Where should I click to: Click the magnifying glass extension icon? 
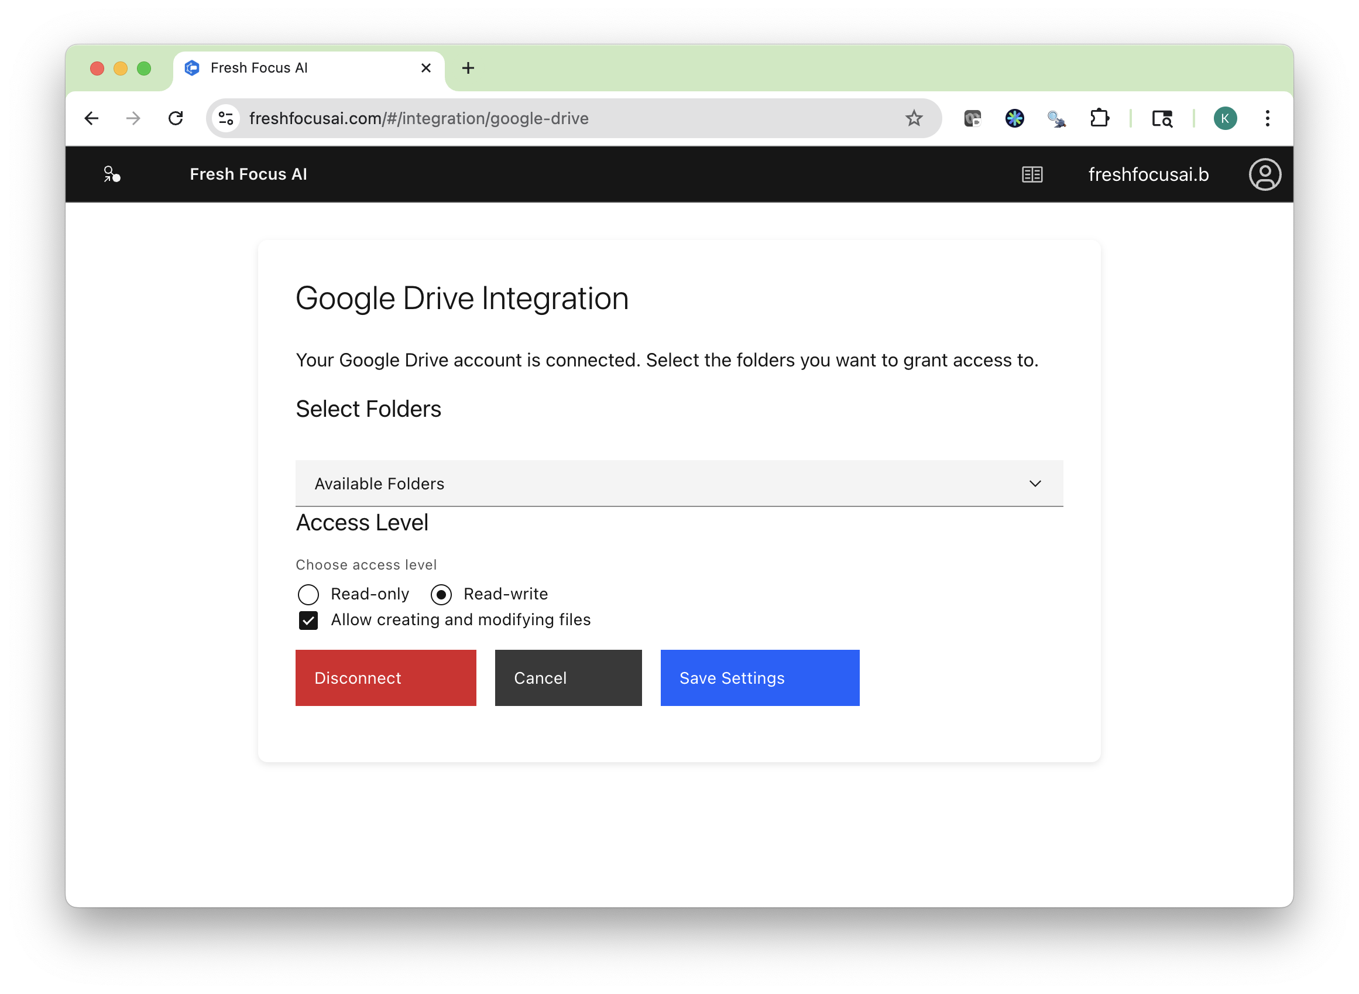[x=1056, y=118]
